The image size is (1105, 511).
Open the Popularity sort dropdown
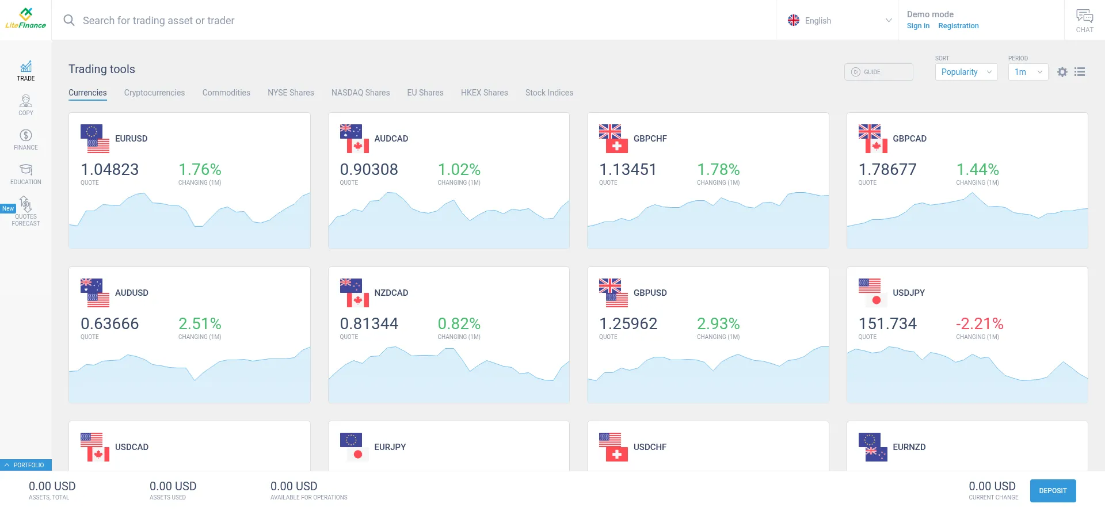966,72
